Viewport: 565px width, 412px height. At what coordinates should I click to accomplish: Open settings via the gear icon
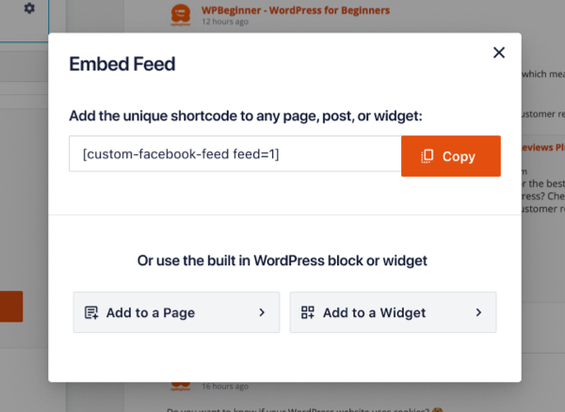click(x=30, y=8)
